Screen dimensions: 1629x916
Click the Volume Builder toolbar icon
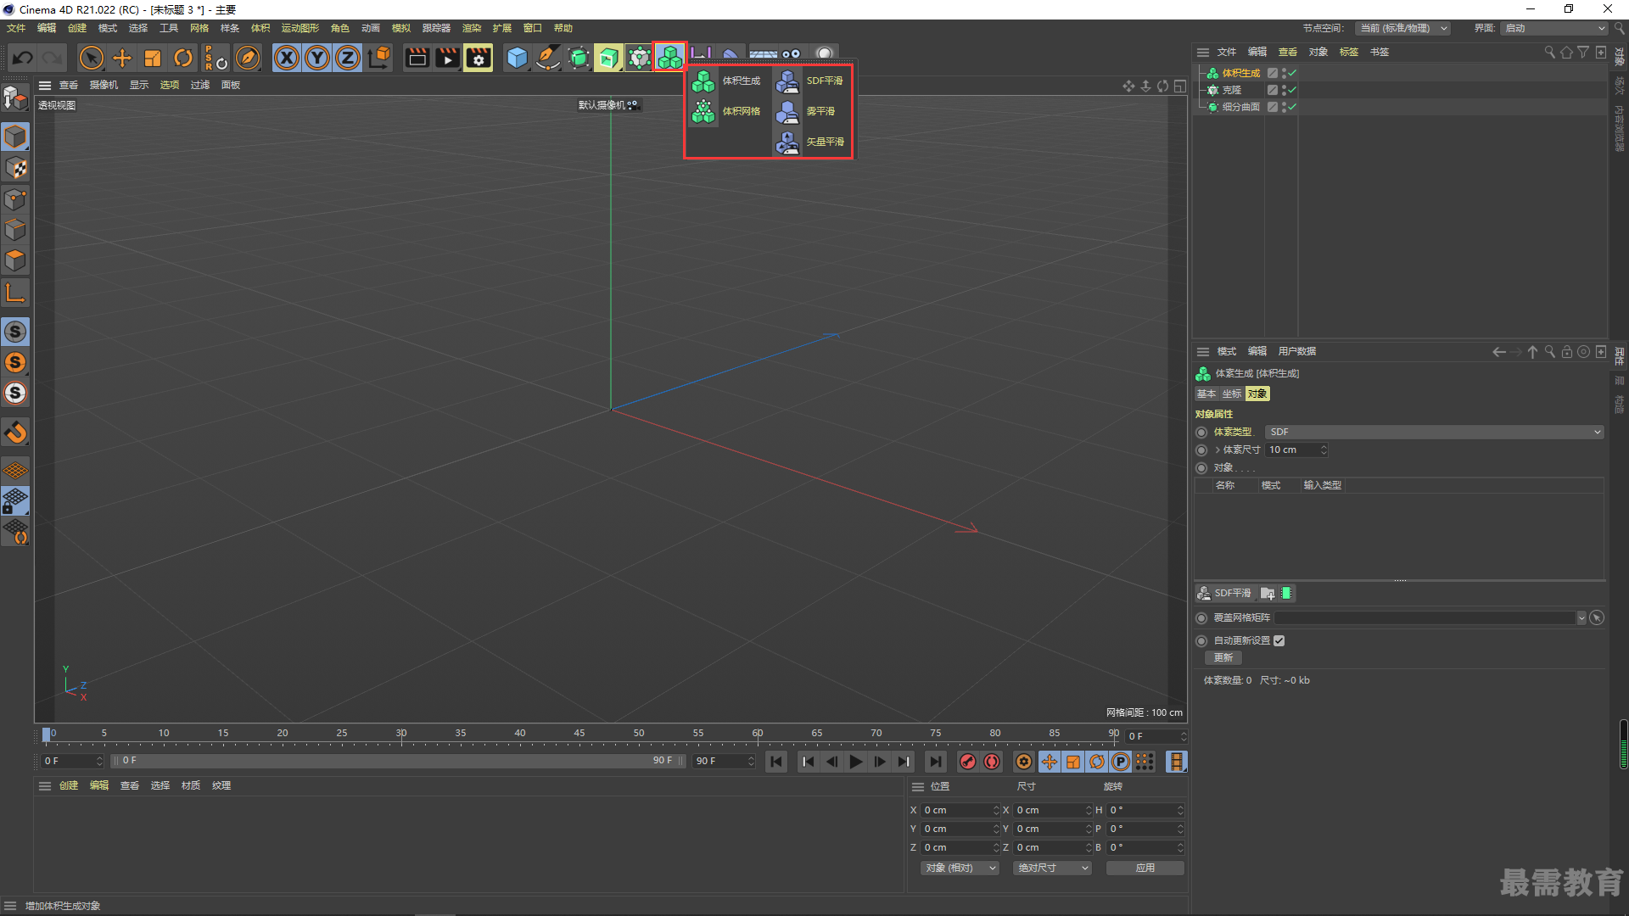pyautogui.click(x=669, y=58)
